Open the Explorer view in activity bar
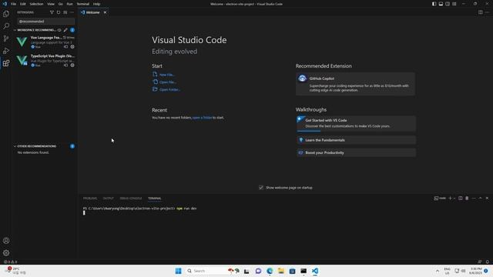 6,14
